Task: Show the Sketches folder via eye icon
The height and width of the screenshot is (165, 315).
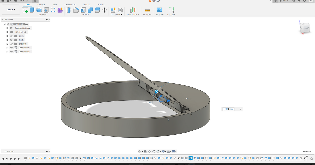Action: point(11,44)
